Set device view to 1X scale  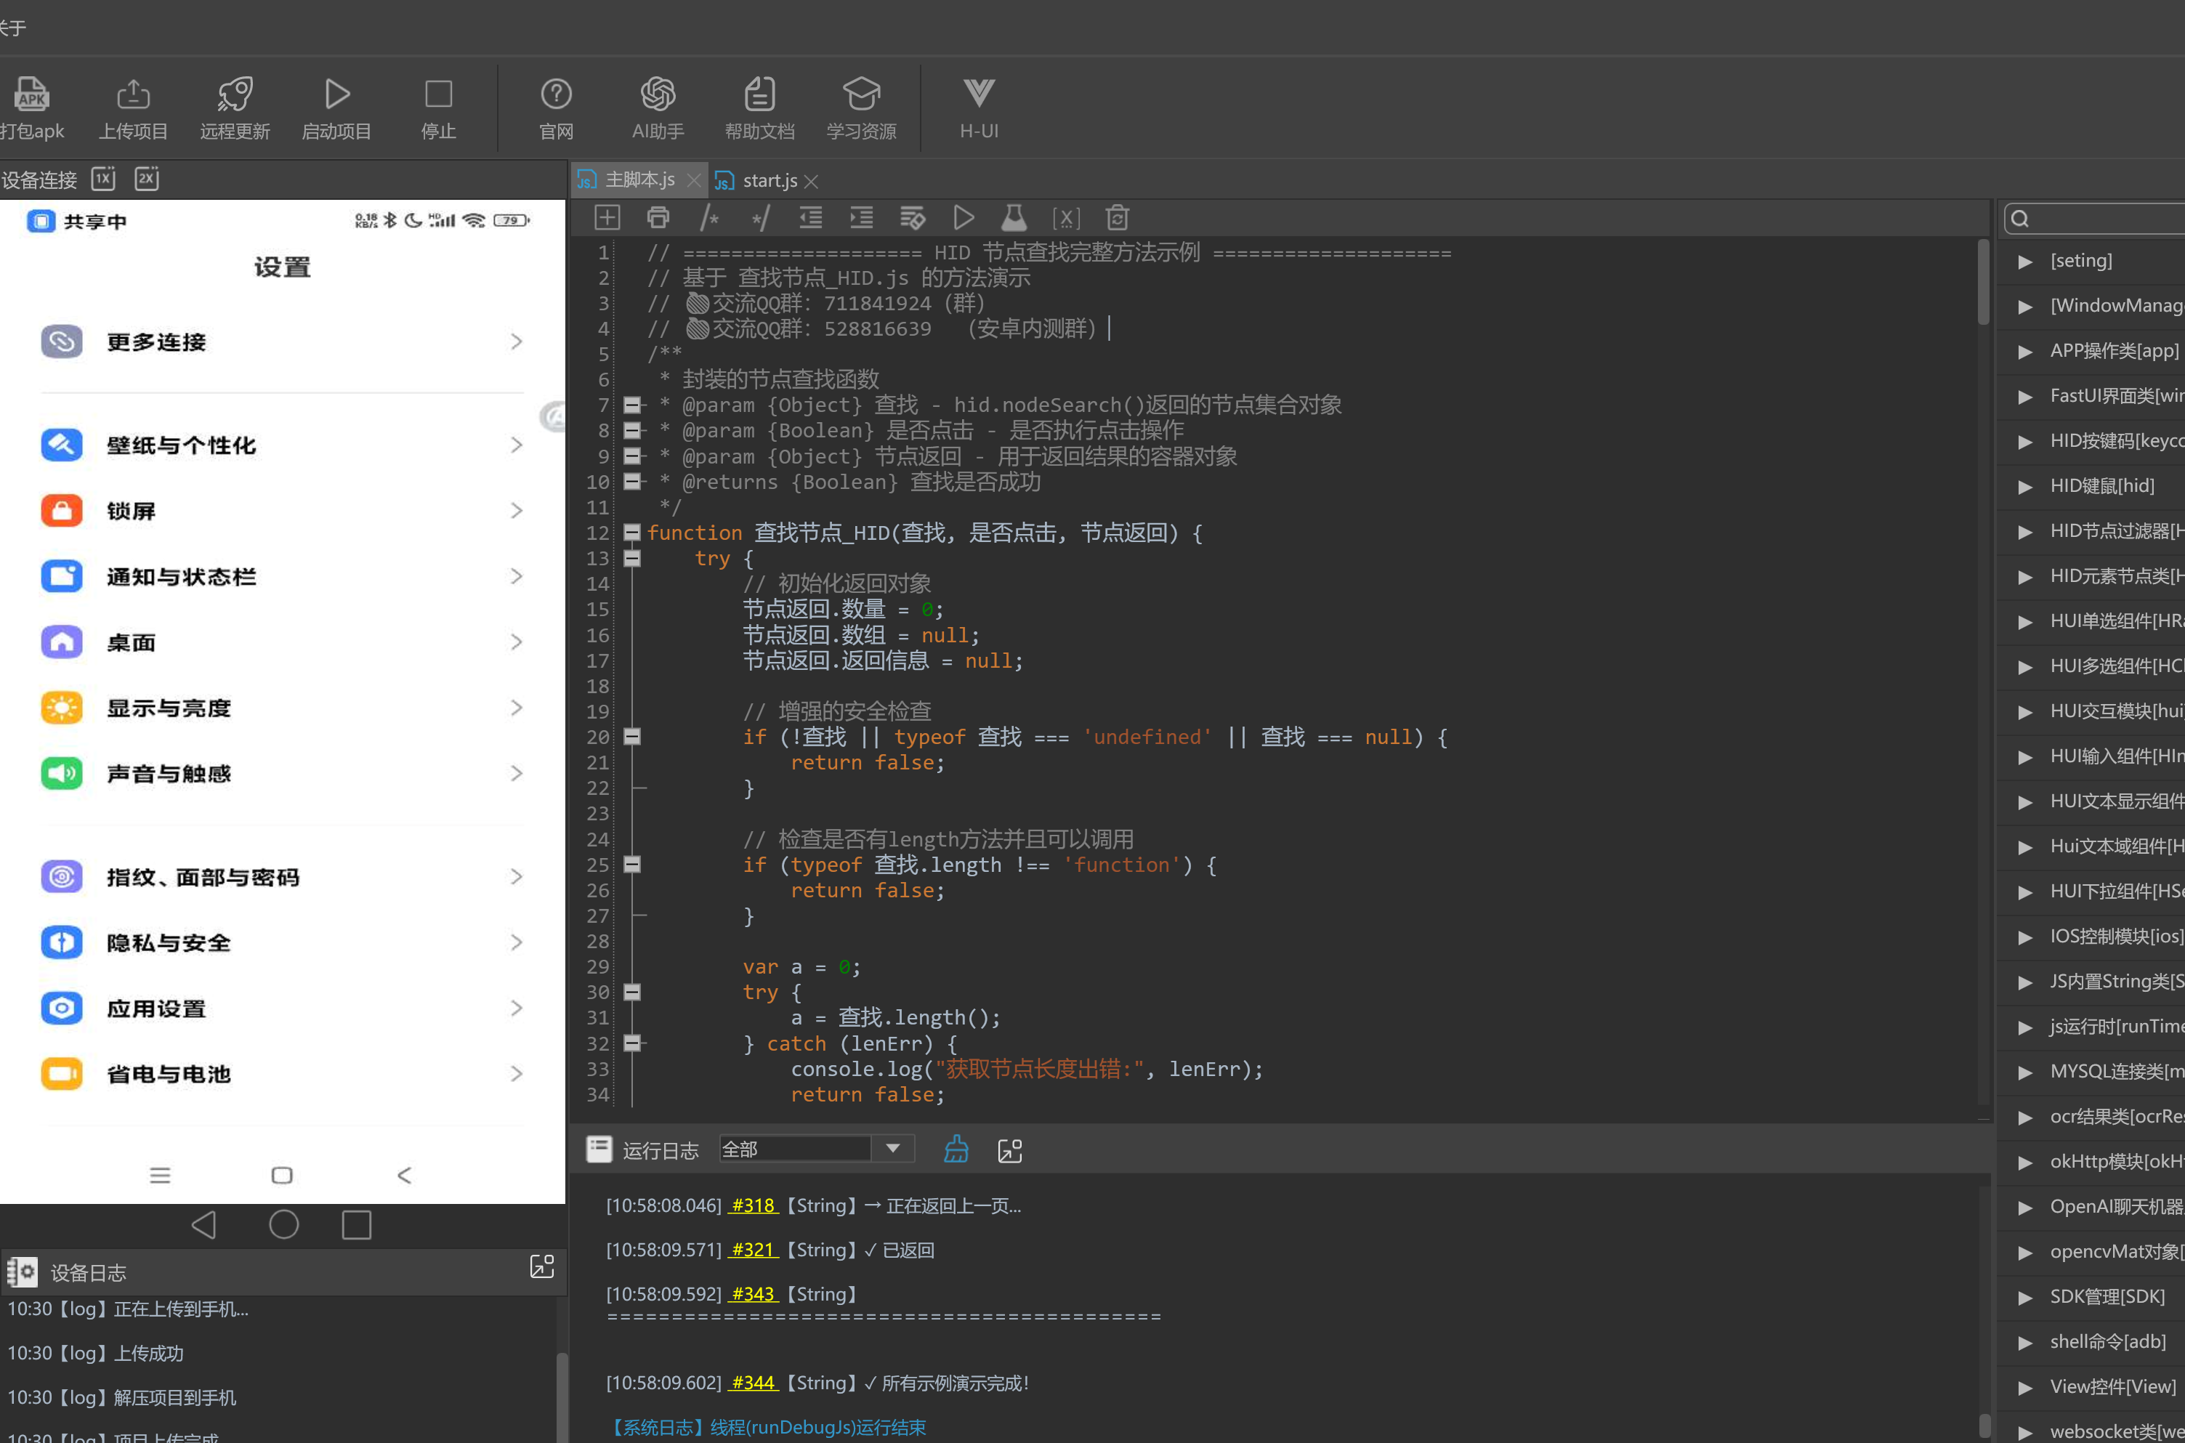click(x=103, y=179)
